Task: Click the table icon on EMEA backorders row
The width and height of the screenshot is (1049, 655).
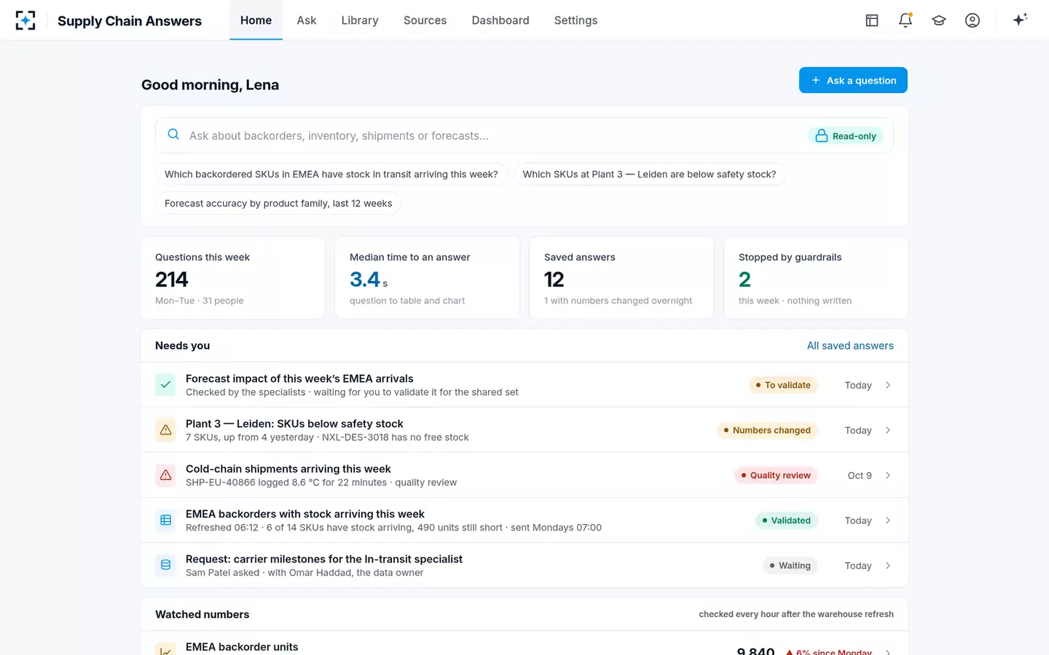Action: (x=165, y=520)
